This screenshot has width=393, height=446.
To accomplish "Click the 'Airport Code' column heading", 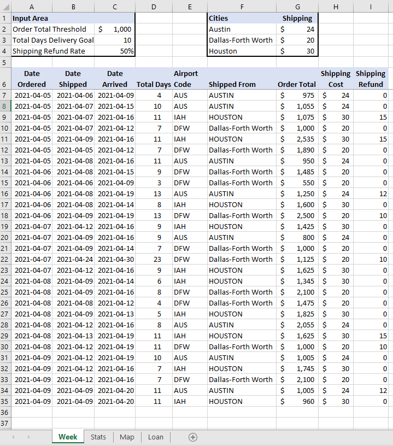I will [190, 79].
